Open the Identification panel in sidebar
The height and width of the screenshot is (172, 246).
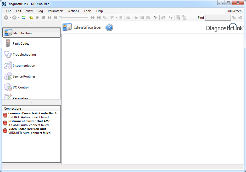[31, 33]
